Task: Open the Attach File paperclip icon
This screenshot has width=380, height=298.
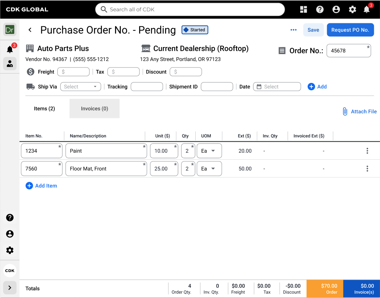Action: coord(345,111)
